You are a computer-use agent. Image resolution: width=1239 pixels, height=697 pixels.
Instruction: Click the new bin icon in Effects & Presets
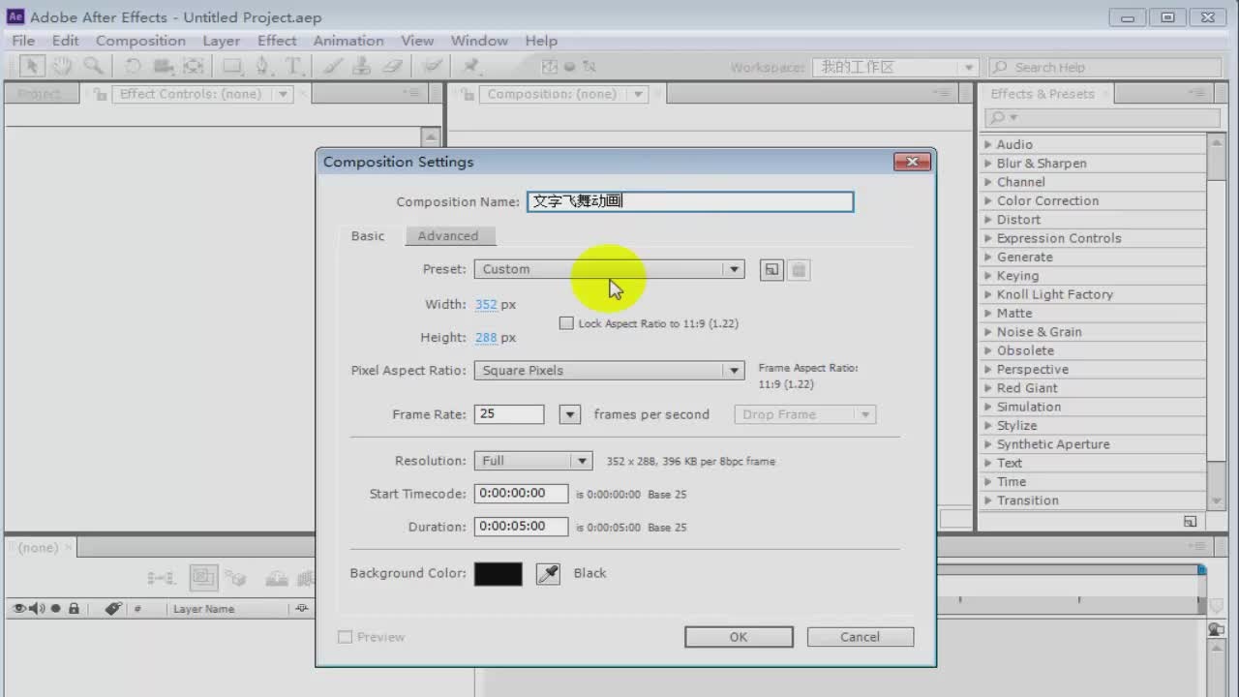[x=1190, y=521]
